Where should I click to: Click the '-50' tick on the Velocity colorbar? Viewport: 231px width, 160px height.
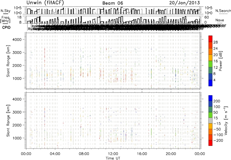[217, 129]
